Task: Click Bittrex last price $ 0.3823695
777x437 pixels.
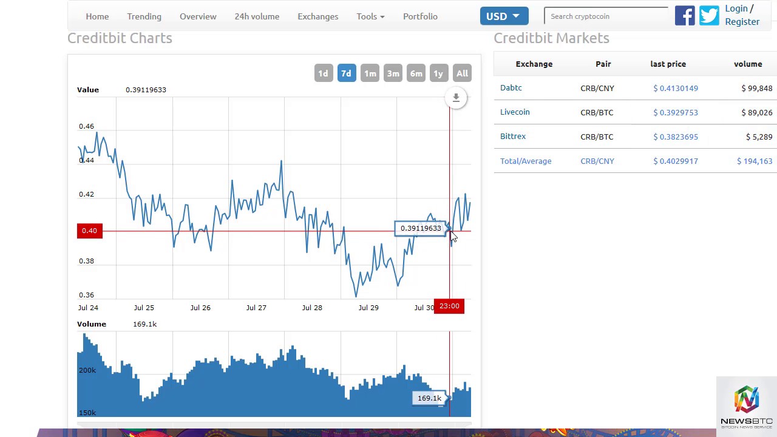Action: point(676,137)
